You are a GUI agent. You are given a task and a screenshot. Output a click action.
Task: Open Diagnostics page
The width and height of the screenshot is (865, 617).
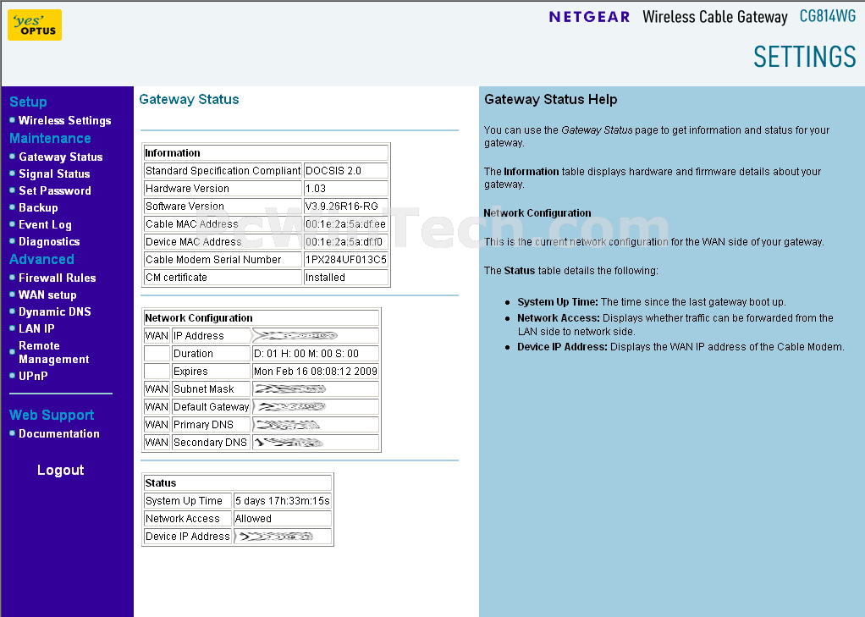click(49, 241)
